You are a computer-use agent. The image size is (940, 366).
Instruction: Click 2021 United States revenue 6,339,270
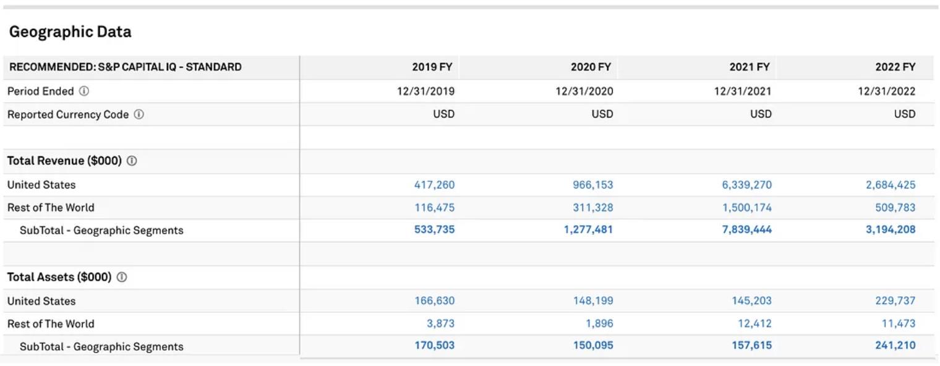[x=745, y=184]
